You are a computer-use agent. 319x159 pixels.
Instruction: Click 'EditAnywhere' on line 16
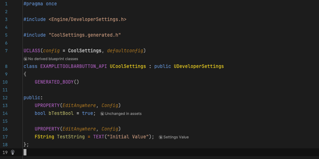point(79,129)
